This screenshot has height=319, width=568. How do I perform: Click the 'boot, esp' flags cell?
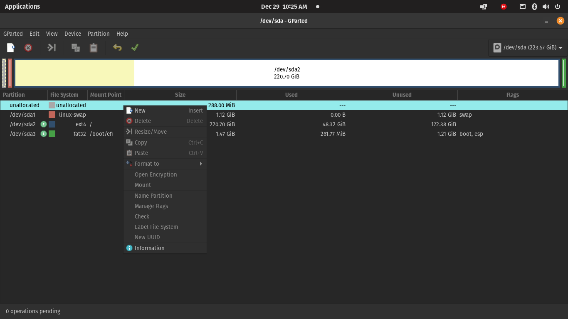click(471, 134)
